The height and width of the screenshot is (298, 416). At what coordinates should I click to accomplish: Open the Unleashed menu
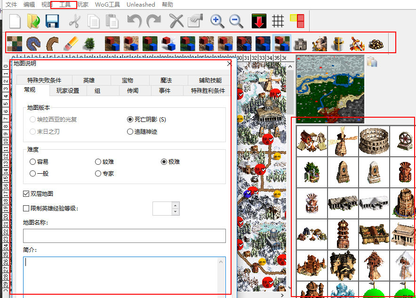[141, 5]
